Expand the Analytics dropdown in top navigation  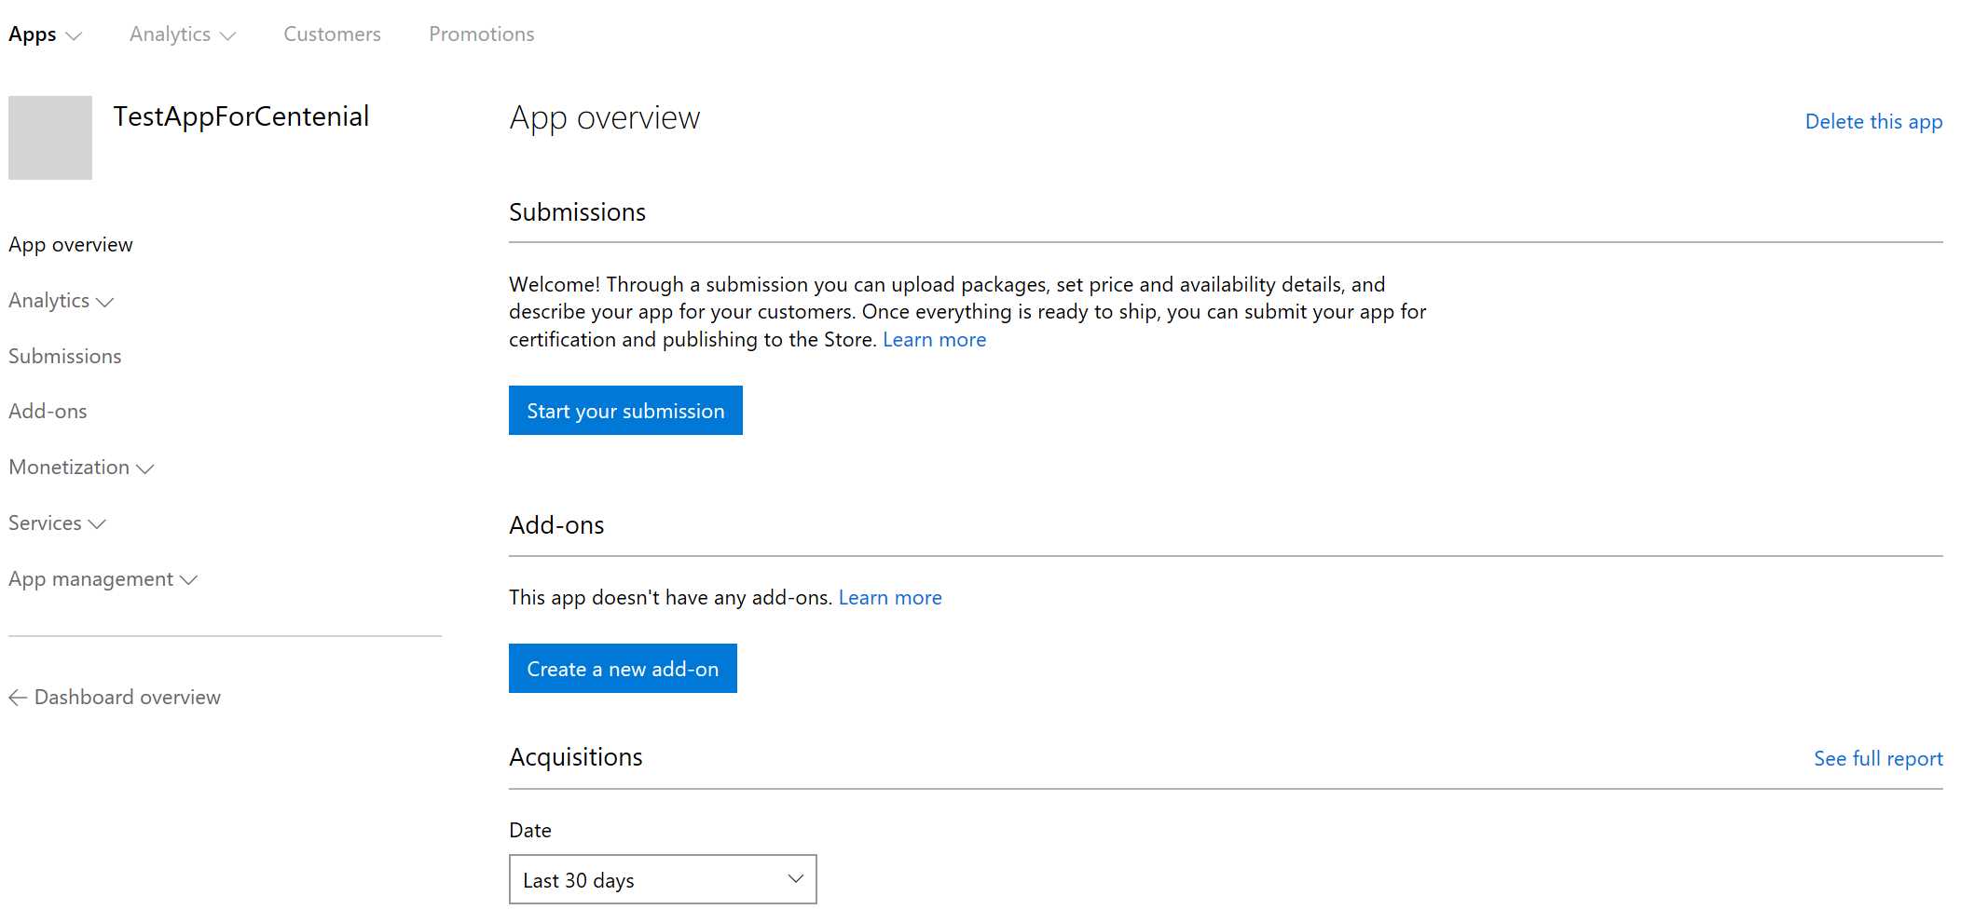(181, 34)
